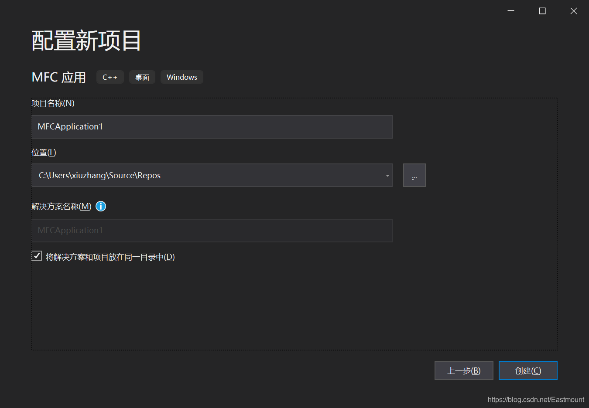Click the C++ tag
This screenshot has height=408, width=589.
pyautogui.click(x=110, y=77)
